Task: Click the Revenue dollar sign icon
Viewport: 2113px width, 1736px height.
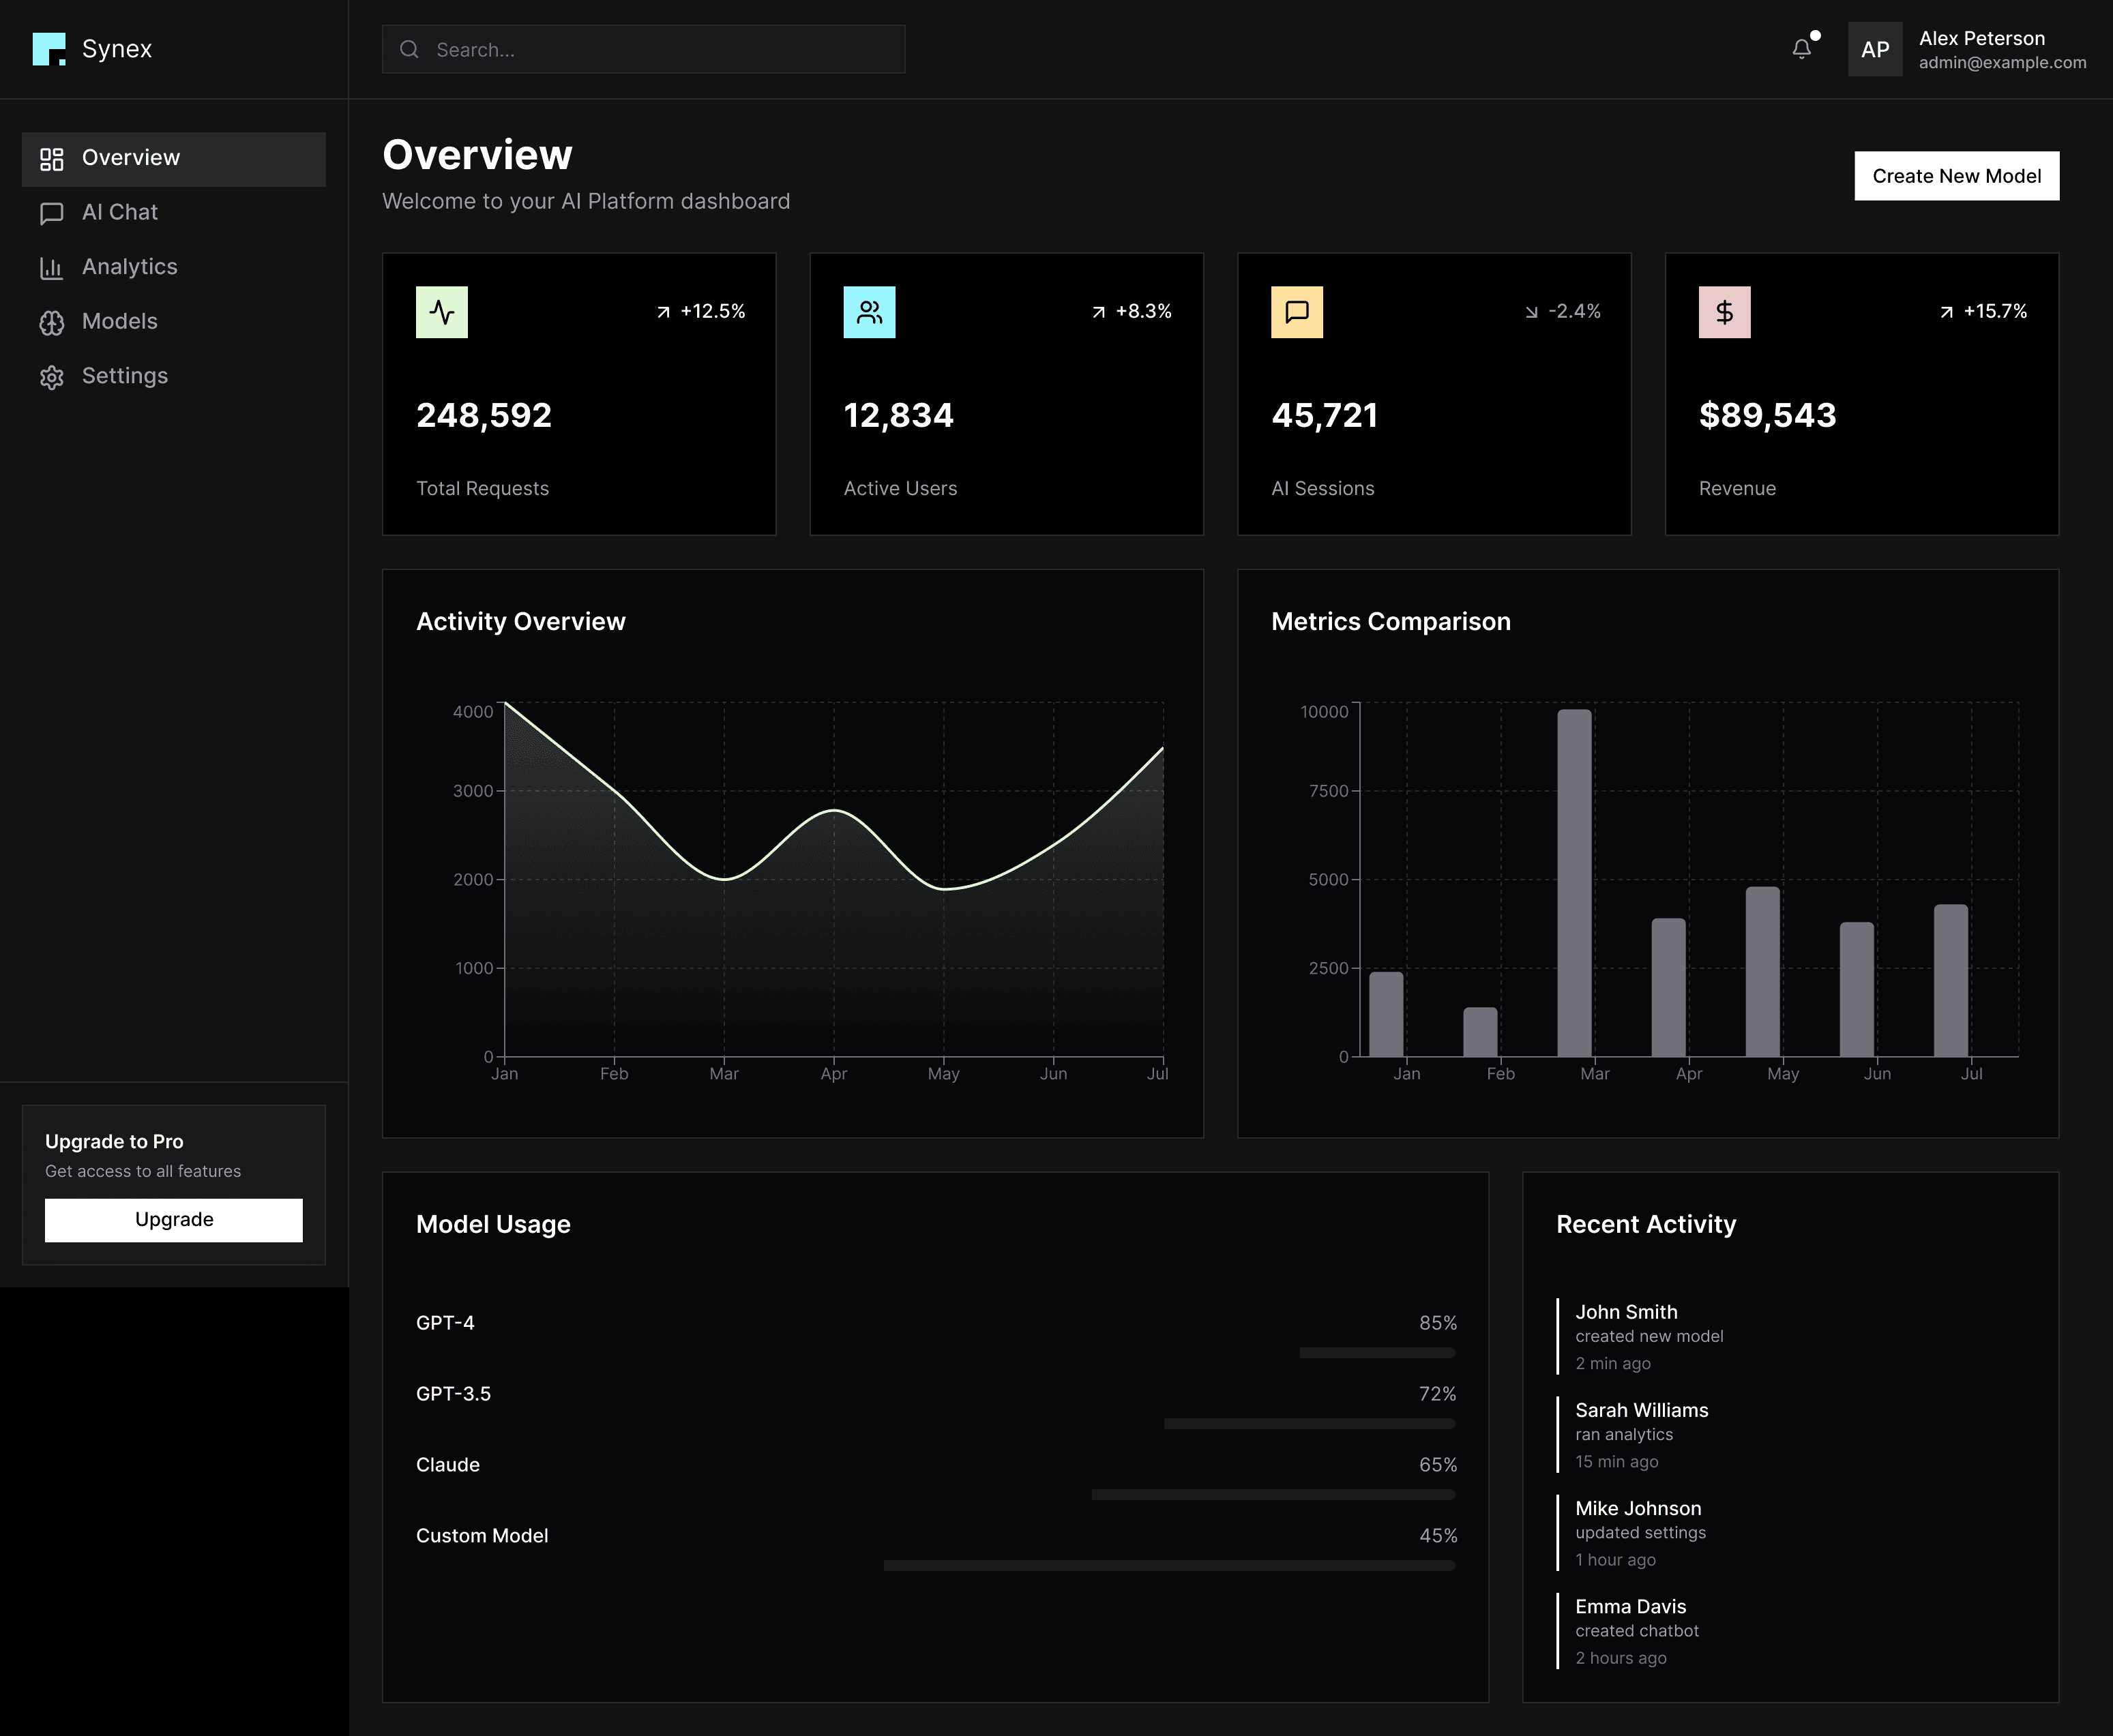Action: pyautogui.click(x=1724, y=312)
